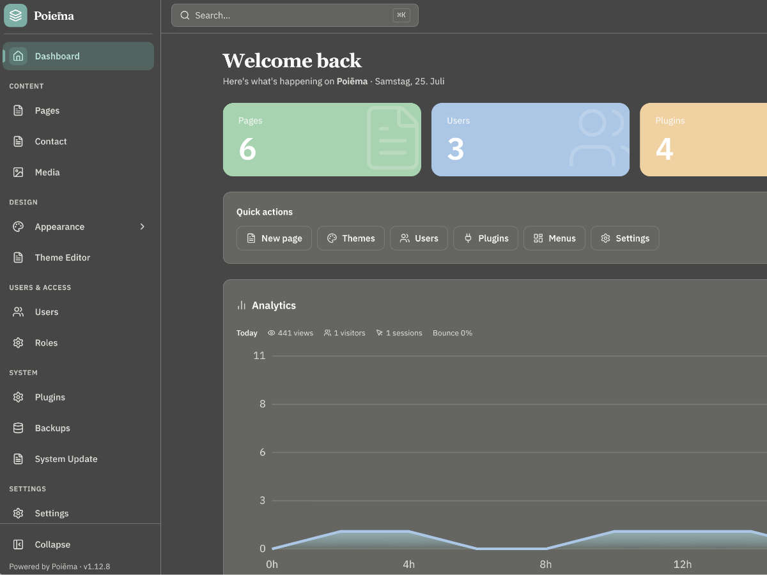Click the 'Bounce 0%' stat text
This screenshot has height=575, width=767.
pyautogui.click(x=453, y=333)
